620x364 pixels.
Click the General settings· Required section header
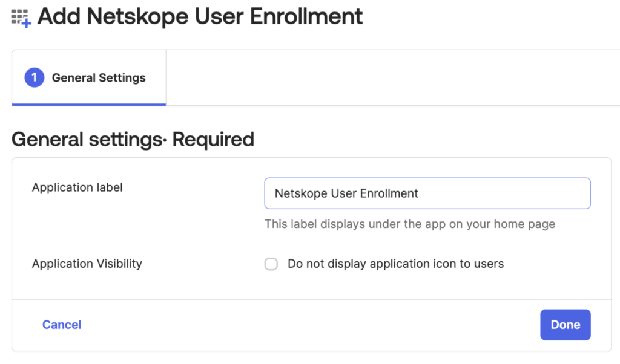pos(132,139)
